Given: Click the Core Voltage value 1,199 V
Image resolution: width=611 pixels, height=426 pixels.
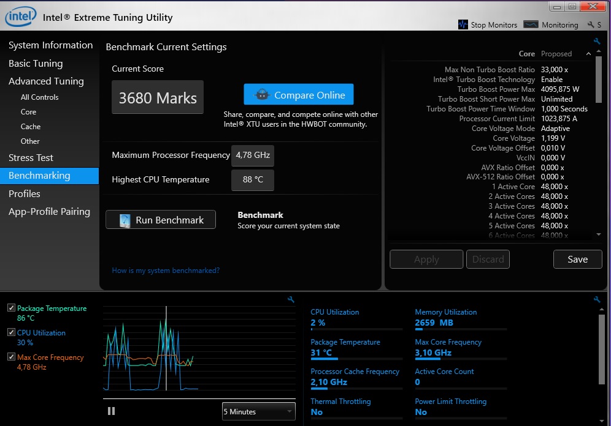Looking at the screenshot, I should 553,138.
